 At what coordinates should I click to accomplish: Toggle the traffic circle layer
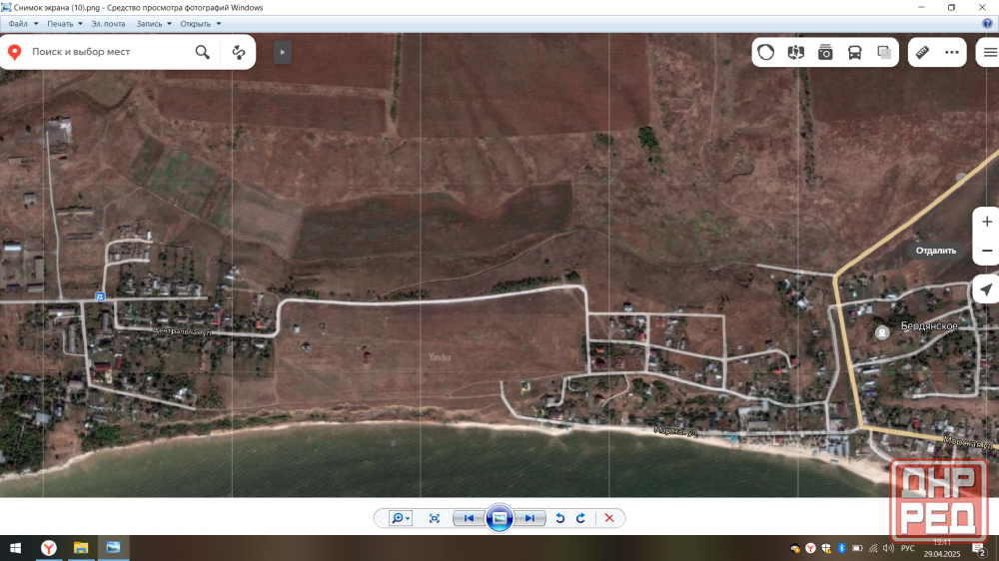[x=766, y=52]
